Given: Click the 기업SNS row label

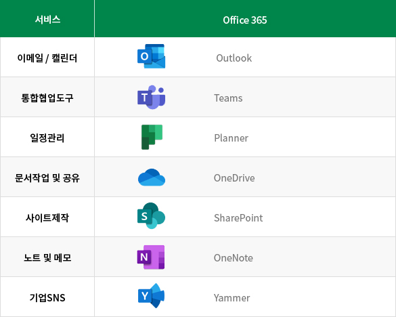Looking at the screenshot, I should (x=47, y=297).
